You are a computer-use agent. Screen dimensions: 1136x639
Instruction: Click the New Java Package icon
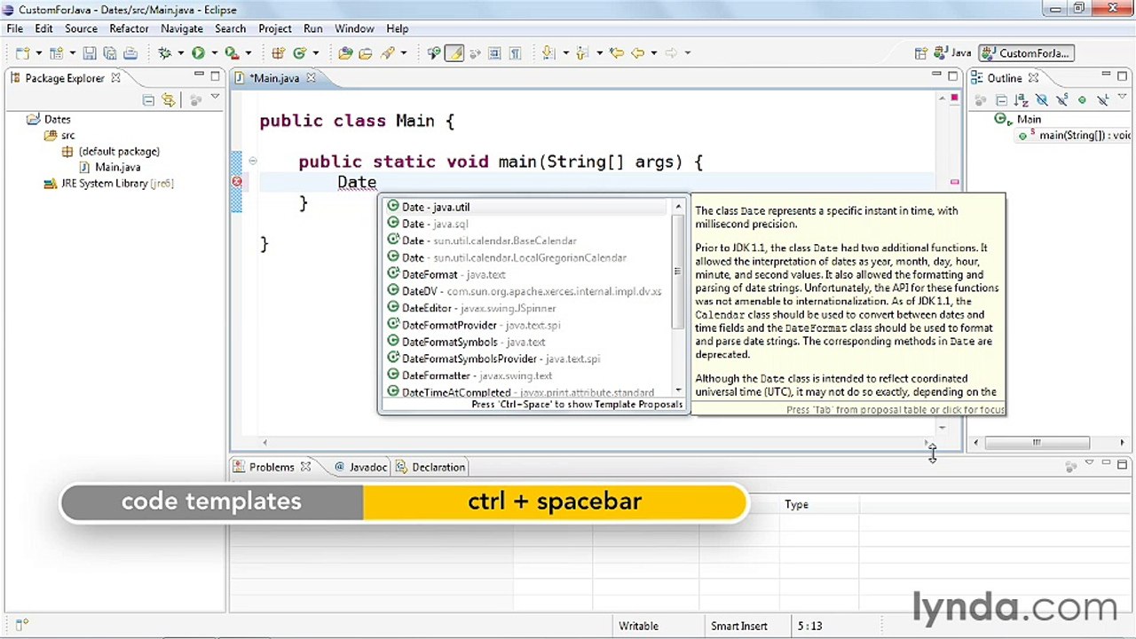click(279, 53)
